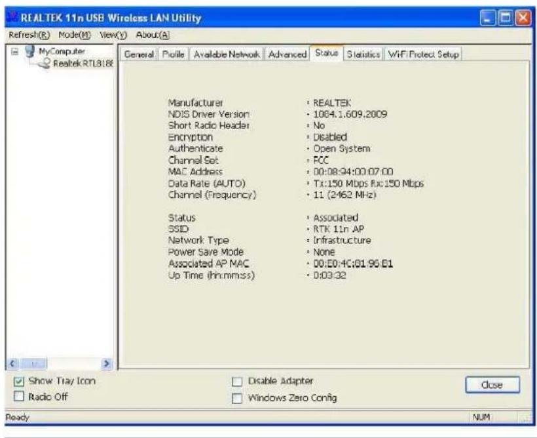Image resolution: width=537 pixels, height=438 pixels.
Task: Switch to the Advanced tab
Action: click(x=287, y=54)
